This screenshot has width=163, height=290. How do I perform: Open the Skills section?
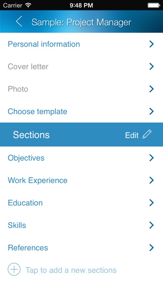point(82,225)
